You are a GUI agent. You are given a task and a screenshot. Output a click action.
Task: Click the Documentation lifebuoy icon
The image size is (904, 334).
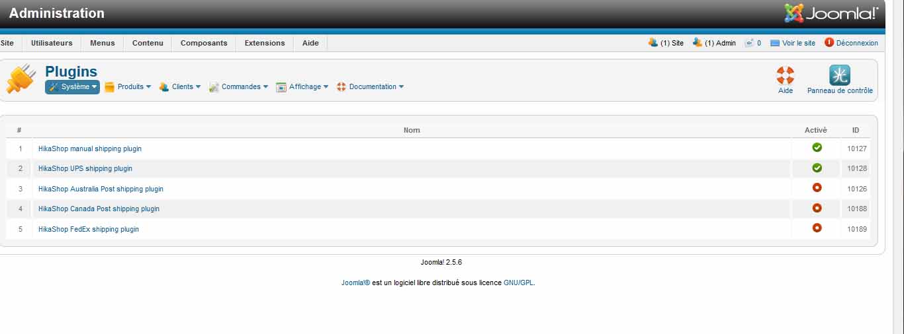[x=341, y=87]
